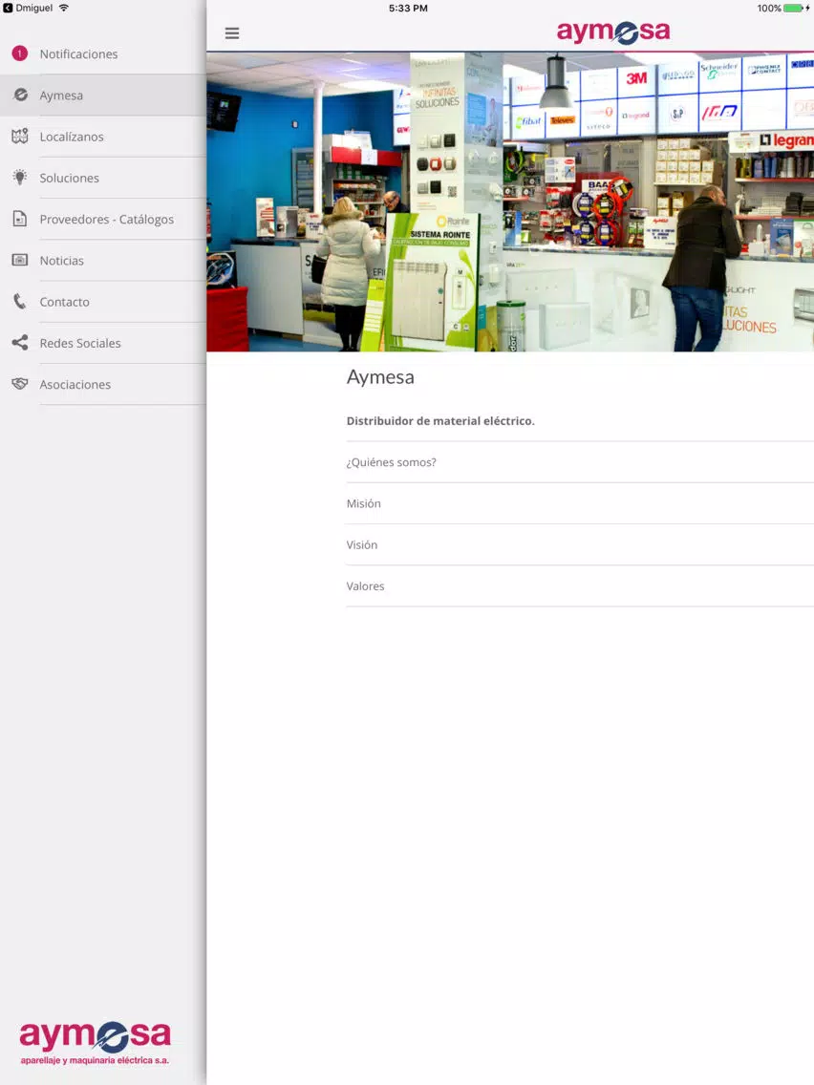Screen dimensions: 814x1085
Task: Select the map icon beside Localízanos
Action: pyautogui.click(x=20, y=137)
